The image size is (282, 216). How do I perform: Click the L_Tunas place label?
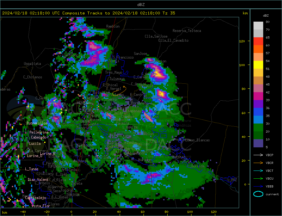(x=32, y=169)
